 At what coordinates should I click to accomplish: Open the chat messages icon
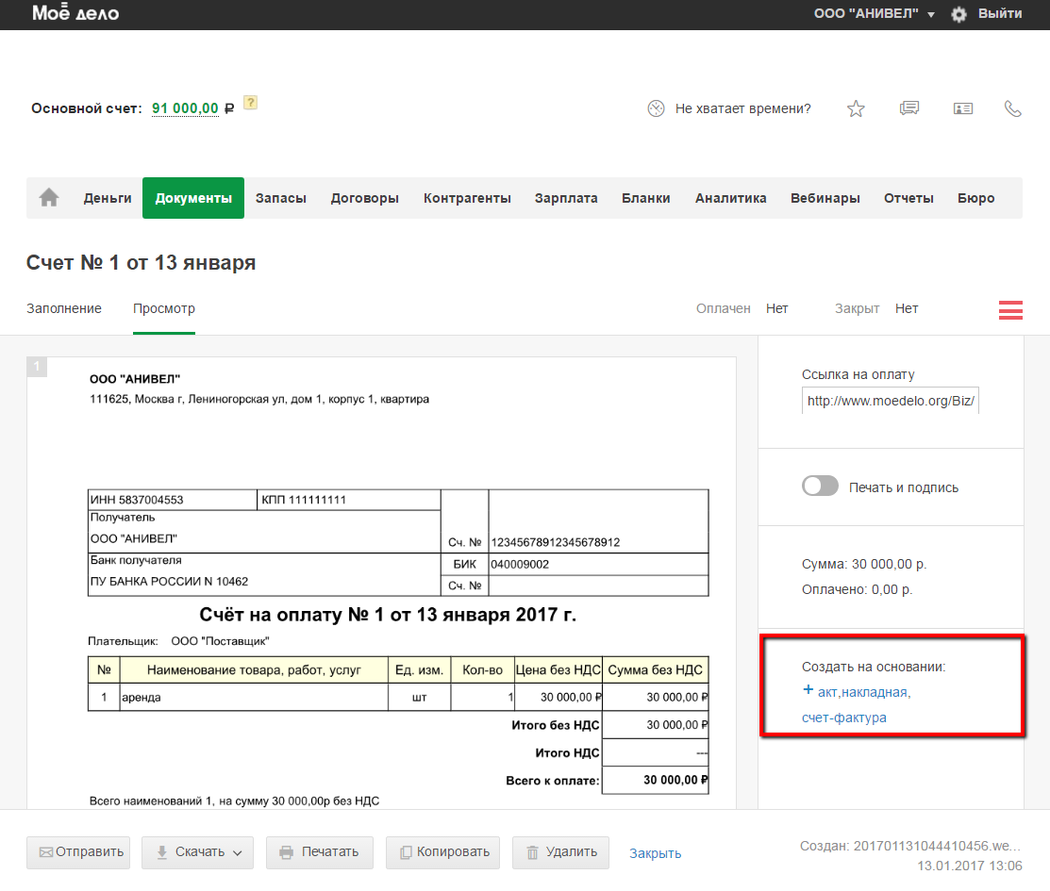tap(909, 108)
